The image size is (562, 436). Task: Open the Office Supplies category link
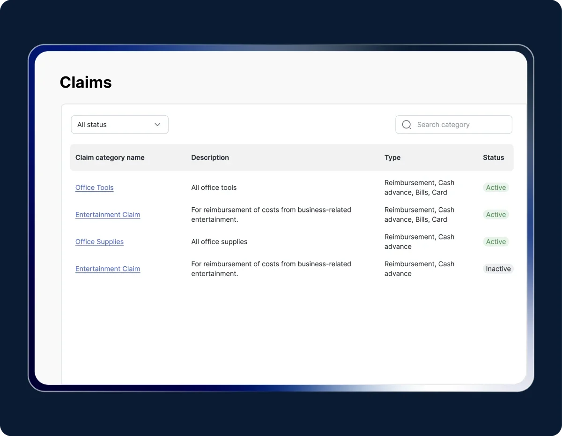(99, 242)
